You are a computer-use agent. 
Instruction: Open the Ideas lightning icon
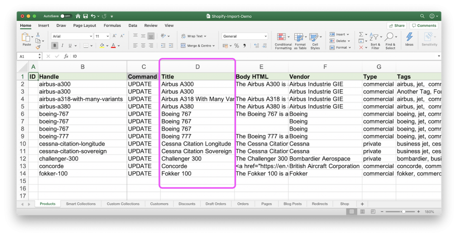point(409,39)
